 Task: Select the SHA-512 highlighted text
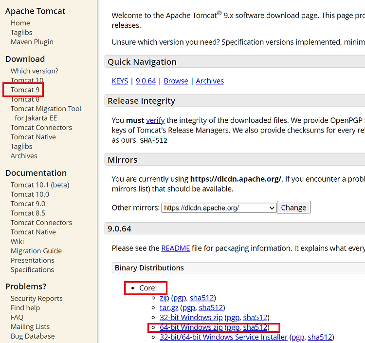tap(154, 140)
